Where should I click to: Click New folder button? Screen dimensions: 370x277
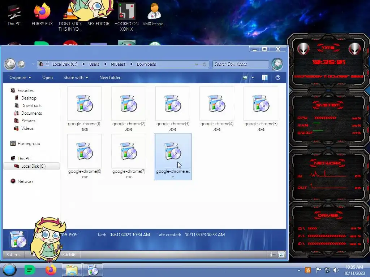[110, 78]
